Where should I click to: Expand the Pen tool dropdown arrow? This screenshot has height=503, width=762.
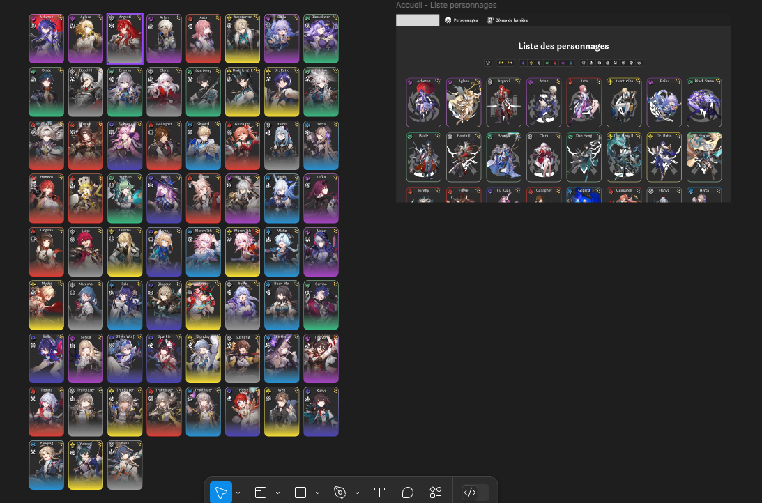[x=357, y=493]
